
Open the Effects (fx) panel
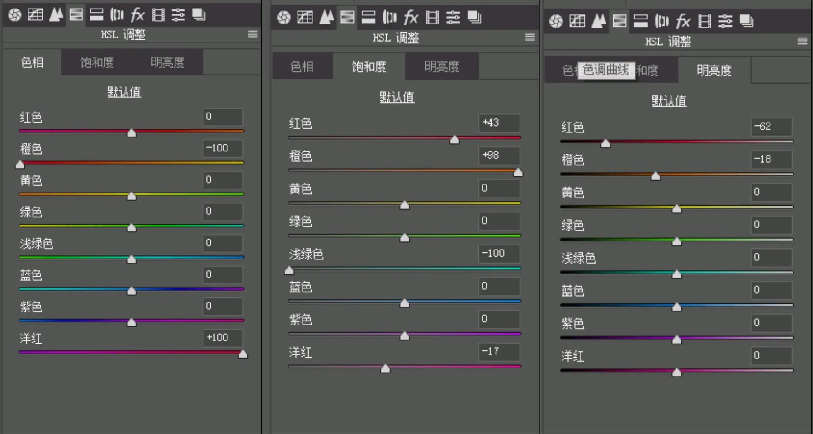[137, 14]
